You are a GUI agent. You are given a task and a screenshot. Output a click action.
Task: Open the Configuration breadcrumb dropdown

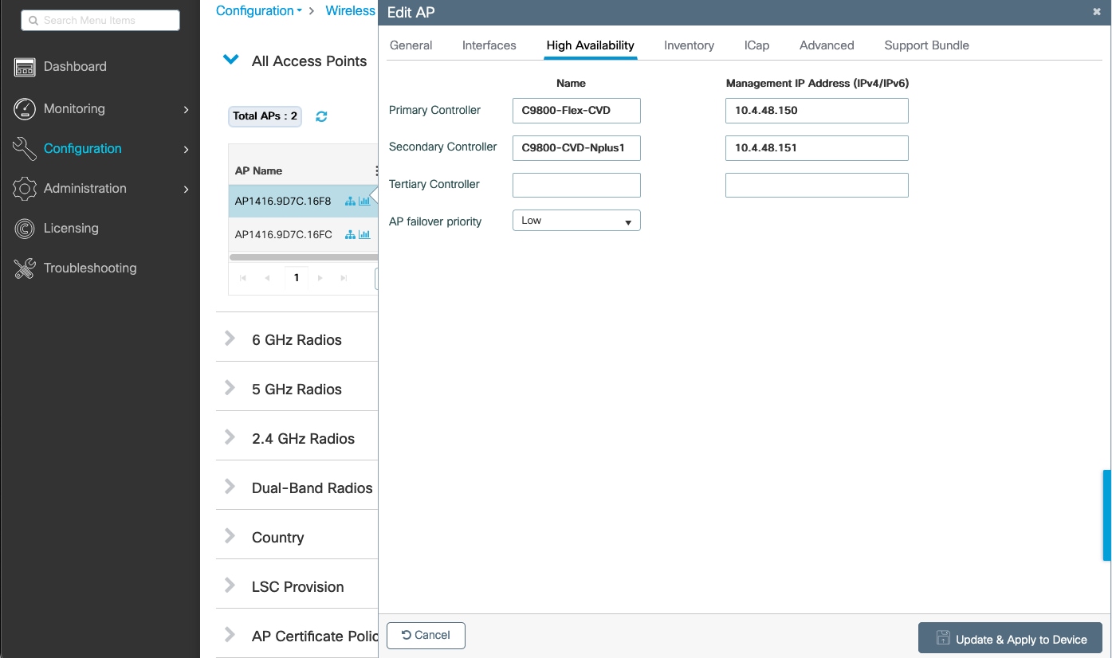click(259, 11)
